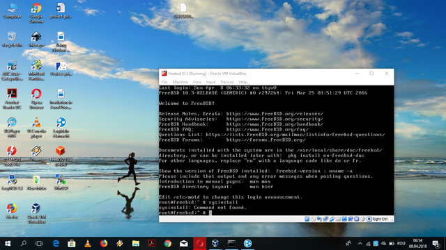Select the ABC Auto-Categoriz... desktop icon

tap(12, 70)
